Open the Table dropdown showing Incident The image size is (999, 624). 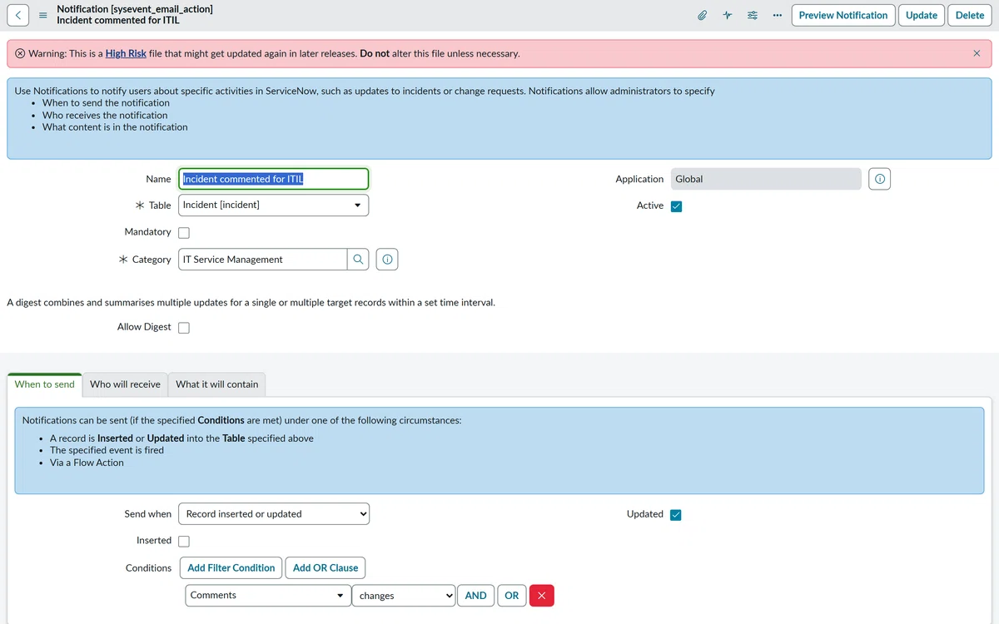pos(274,206)
